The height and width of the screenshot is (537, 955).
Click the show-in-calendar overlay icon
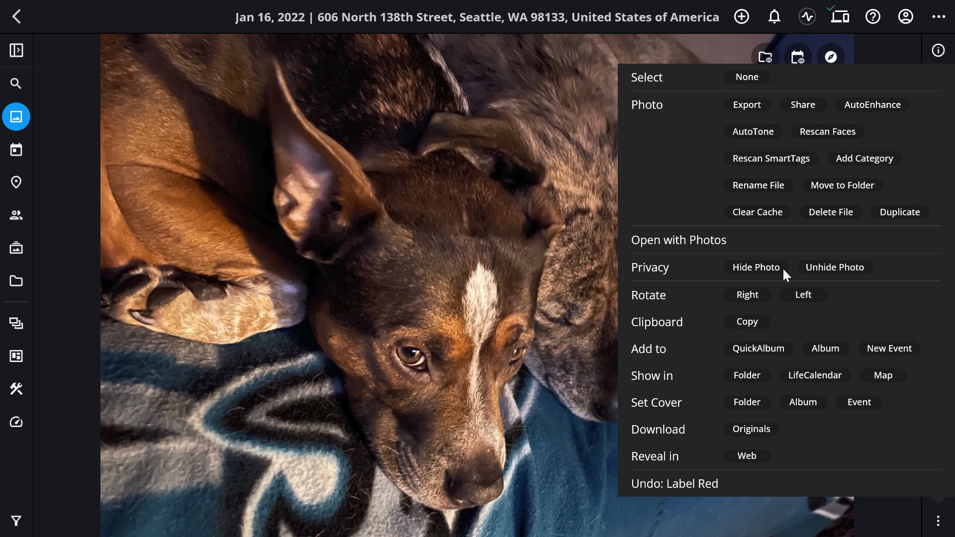[798, 57]
